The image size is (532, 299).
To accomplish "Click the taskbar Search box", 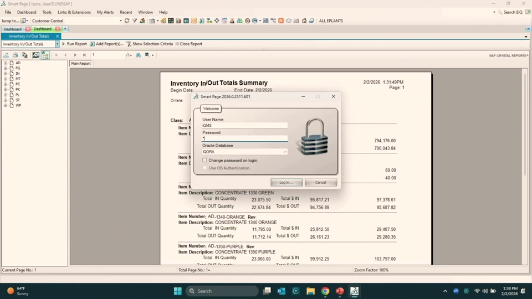I will pos(222,291).
